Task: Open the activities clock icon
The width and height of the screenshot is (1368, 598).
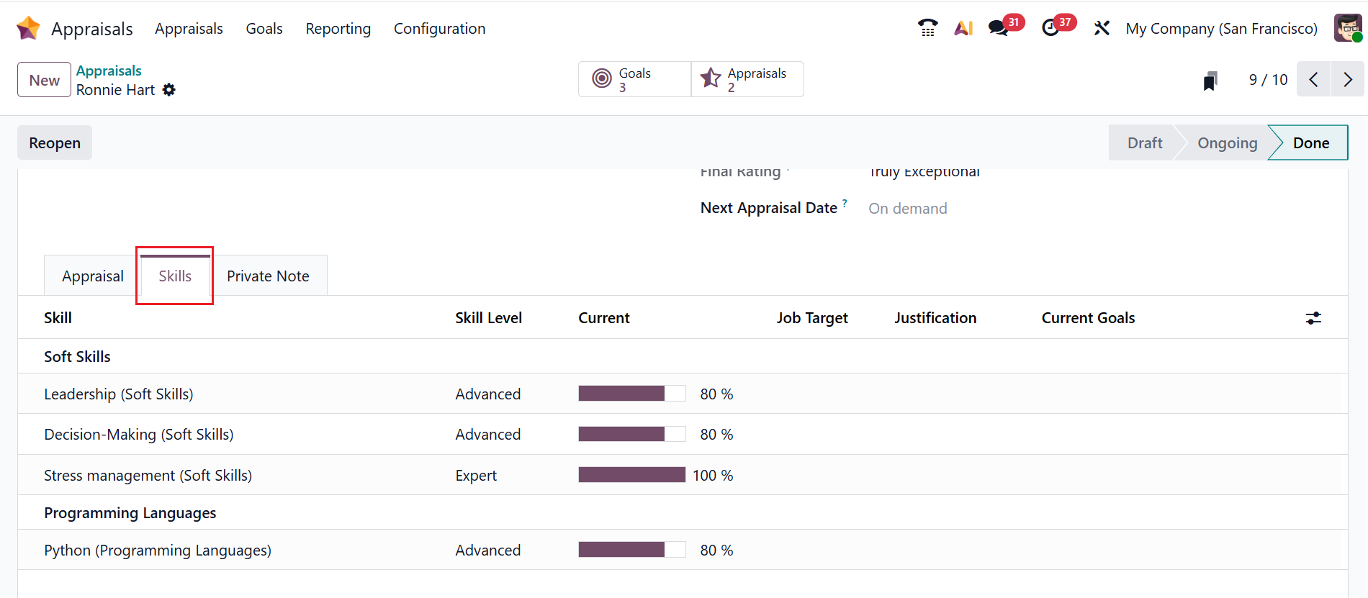Action: [1051, 29]
